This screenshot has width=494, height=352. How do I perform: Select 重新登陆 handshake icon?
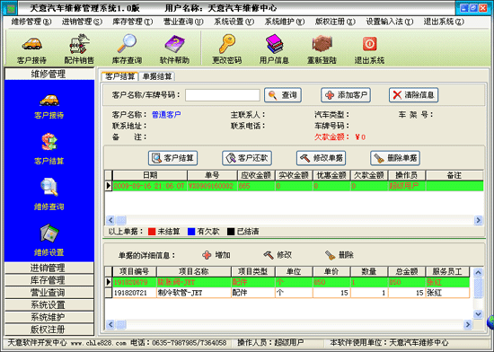tap(322, 49)
